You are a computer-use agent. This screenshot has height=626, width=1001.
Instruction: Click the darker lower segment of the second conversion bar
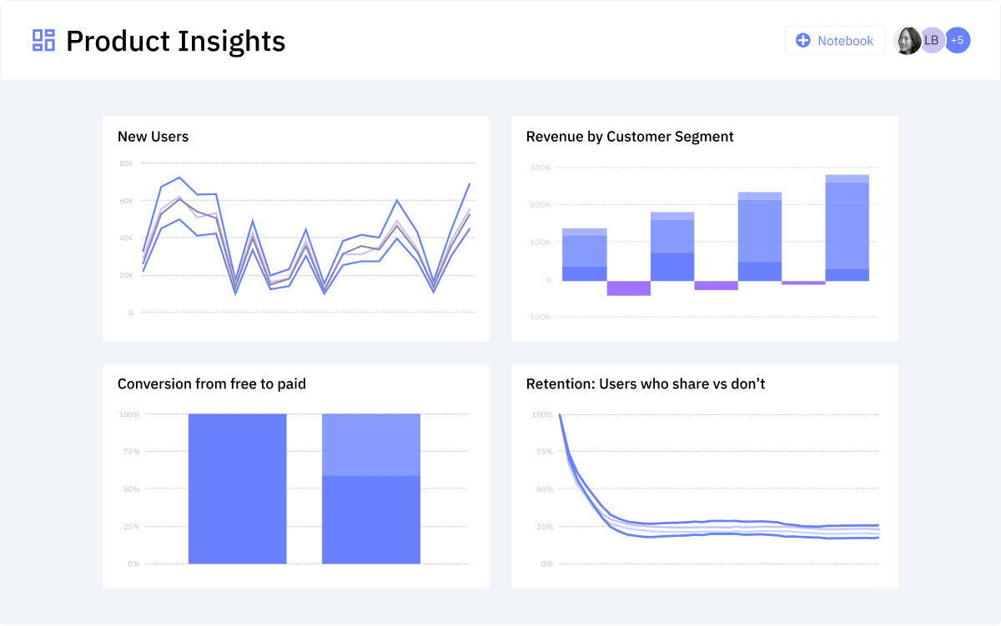click(x=370, y=519)
